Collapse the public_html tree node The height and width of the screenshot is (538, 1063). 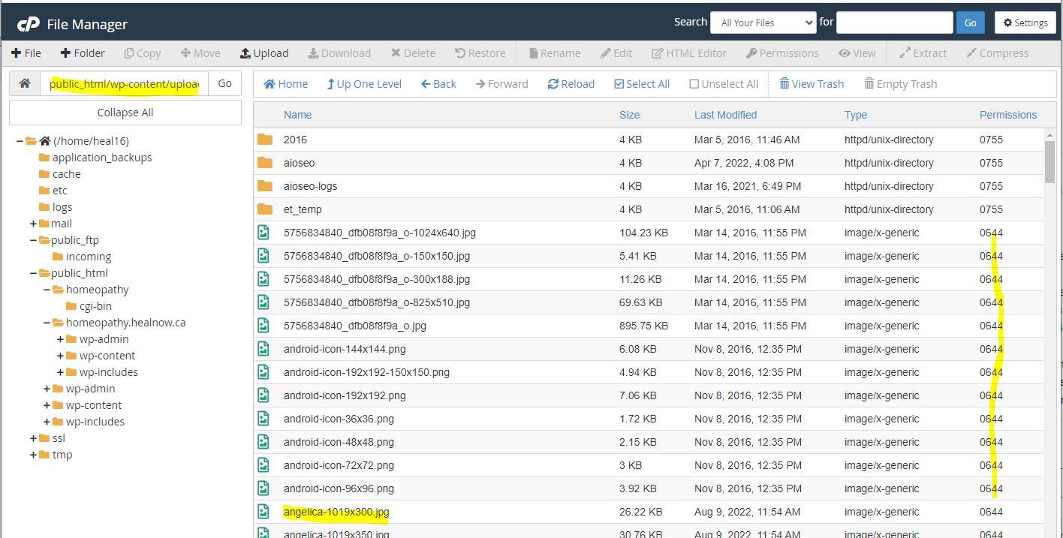pos(34,273)
